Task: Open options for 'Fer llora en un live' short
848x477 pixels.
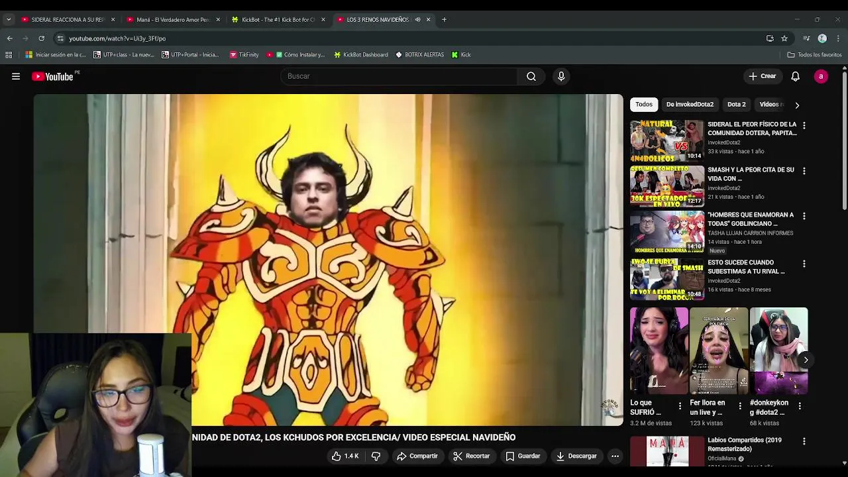Action: point(740,405)
